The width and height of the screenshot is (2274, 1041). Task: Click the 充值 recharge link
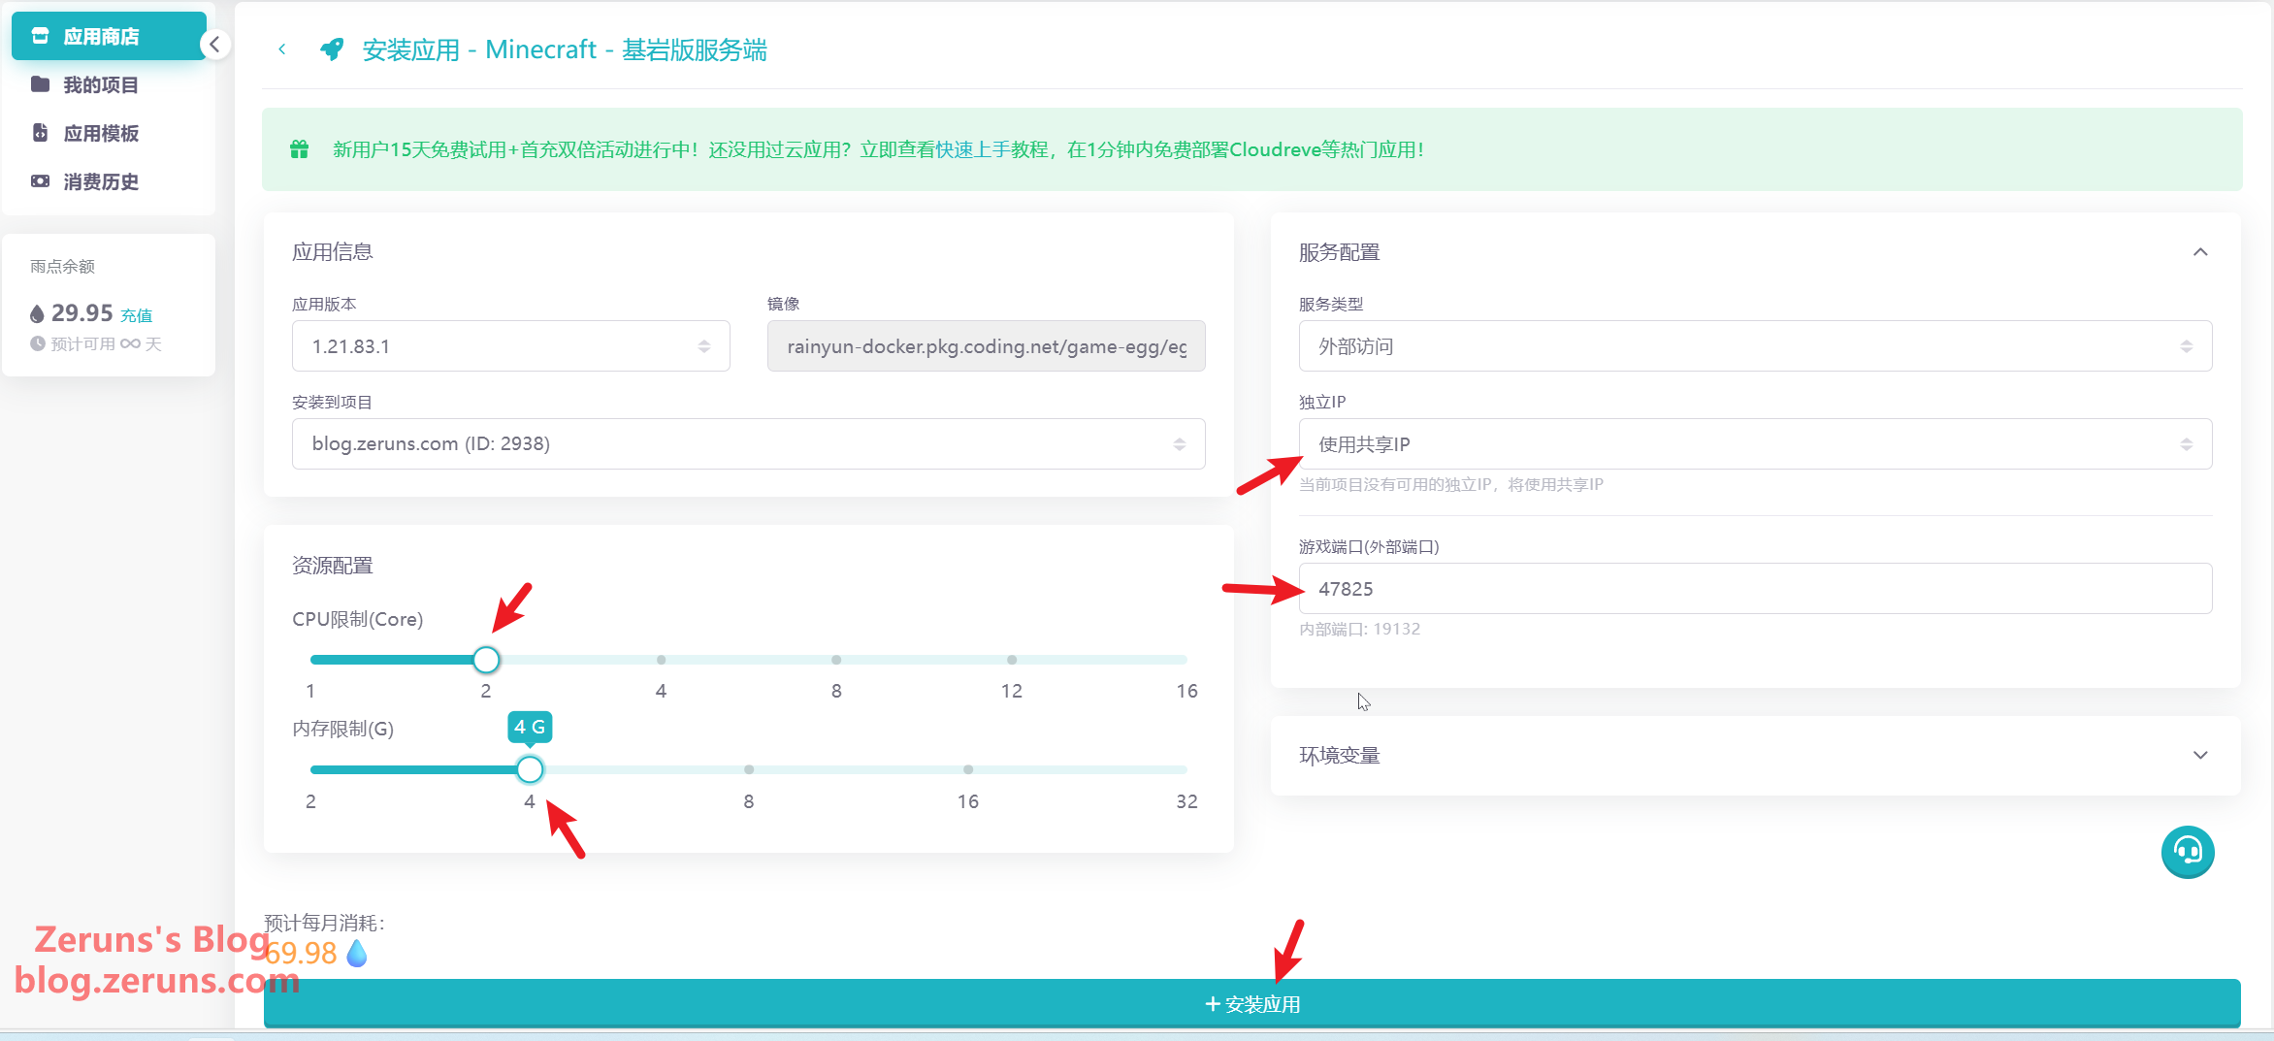(136, 315)
